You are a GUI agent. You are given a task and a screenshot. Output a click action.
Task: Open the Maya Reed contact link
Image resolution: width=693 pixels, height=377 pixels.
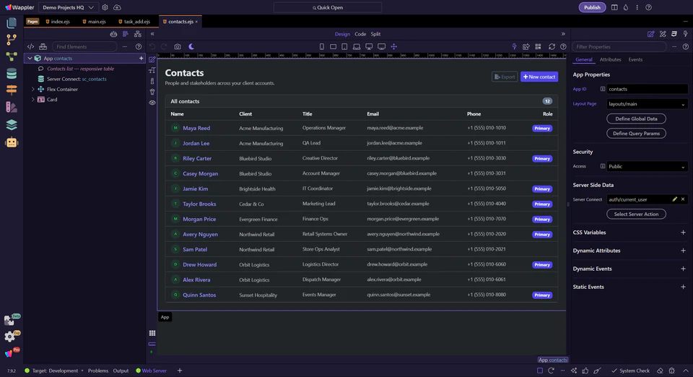point(196,128)
